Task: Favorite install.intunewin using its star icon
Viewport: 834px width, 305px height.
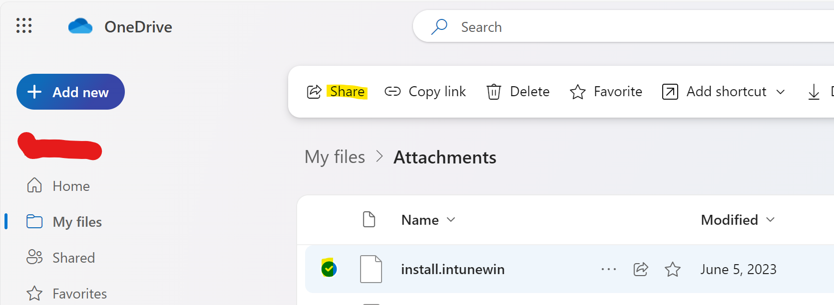Action: pyautogui.click(x=673, y=269)
